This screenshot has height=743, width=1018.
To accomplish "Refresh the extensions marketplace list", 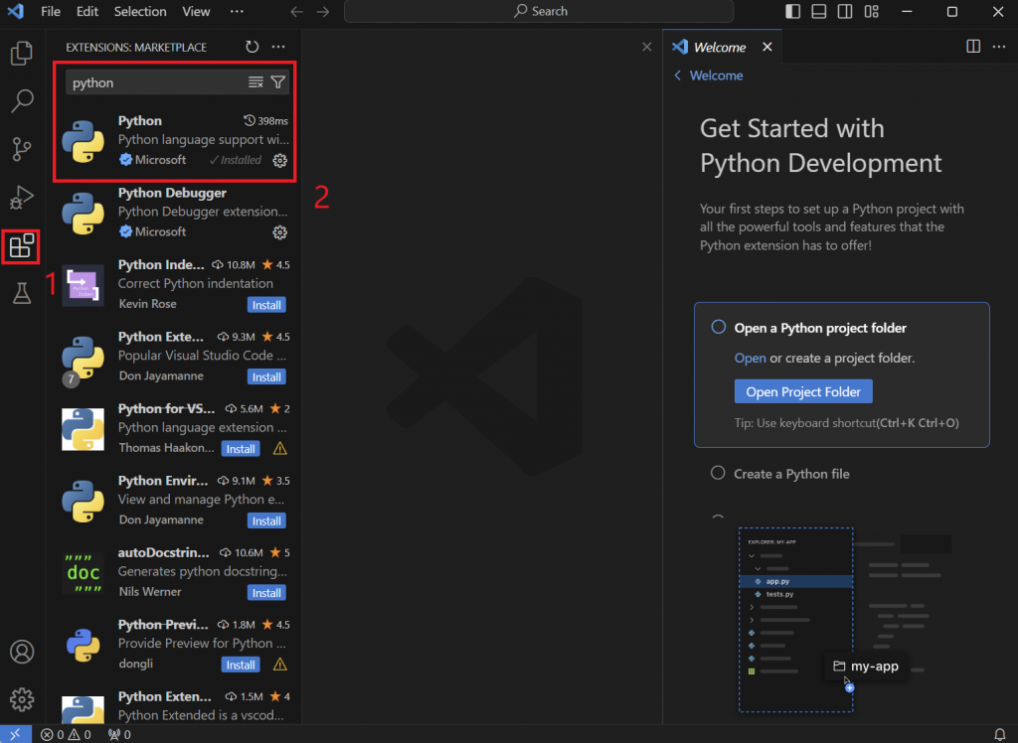I will (x=252, y=47).
